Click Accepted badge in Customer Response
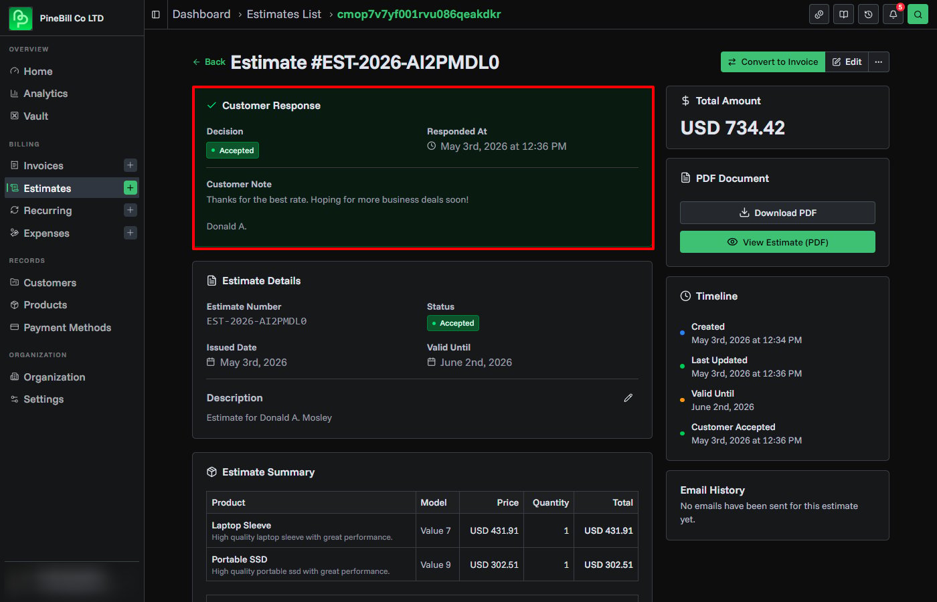The image size is (937, 602). 232,150
